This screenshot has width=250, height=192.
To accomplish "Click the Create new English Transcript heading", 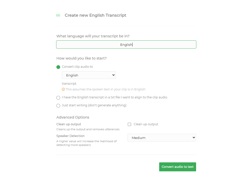I will (95, 15).
